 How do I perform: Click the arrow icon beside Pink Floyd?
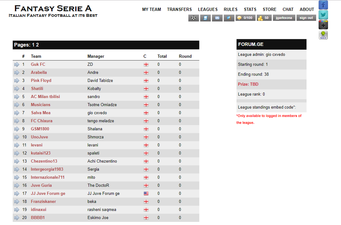tap(17, 80)
